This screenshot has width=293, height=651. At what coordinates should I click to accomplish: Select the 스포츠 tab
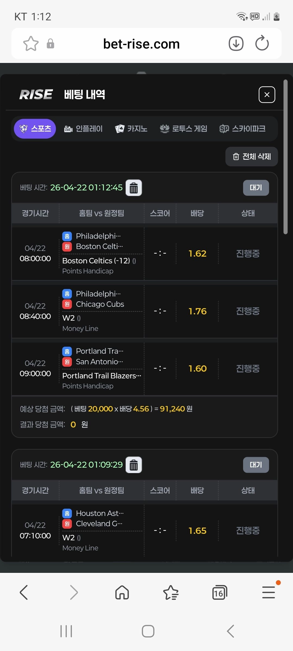click(x=35, y=129)
